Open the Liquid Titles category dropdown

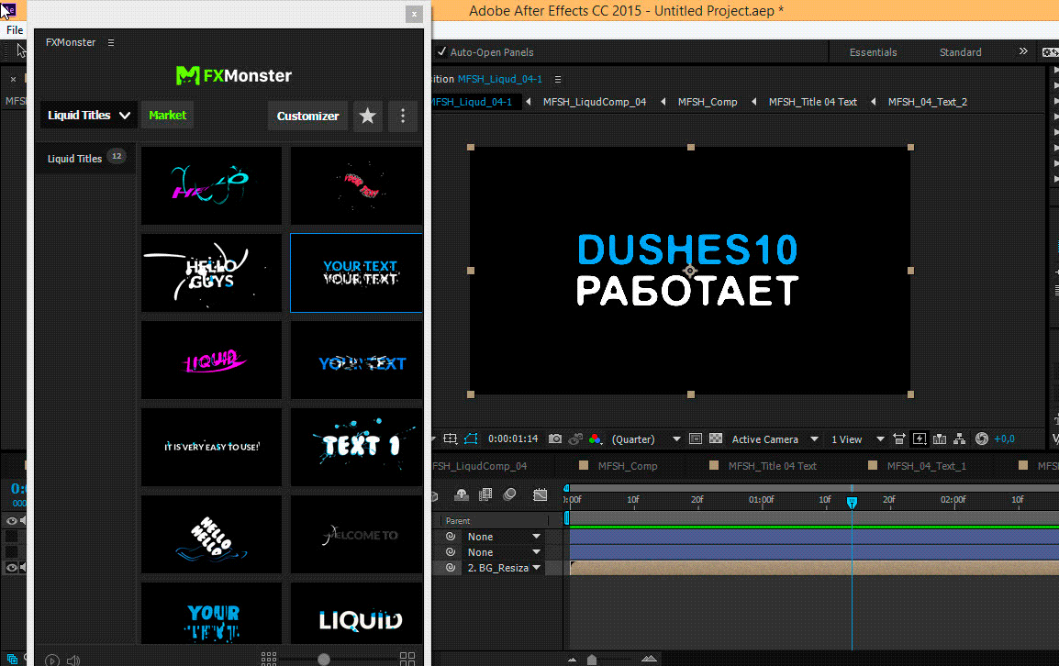tap(88, 116)
